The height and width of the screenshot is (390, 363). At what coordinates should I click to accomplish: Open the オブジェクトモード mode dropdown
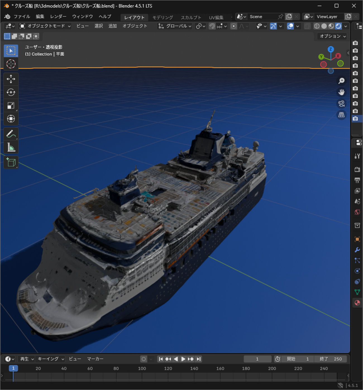click(45, 26)
